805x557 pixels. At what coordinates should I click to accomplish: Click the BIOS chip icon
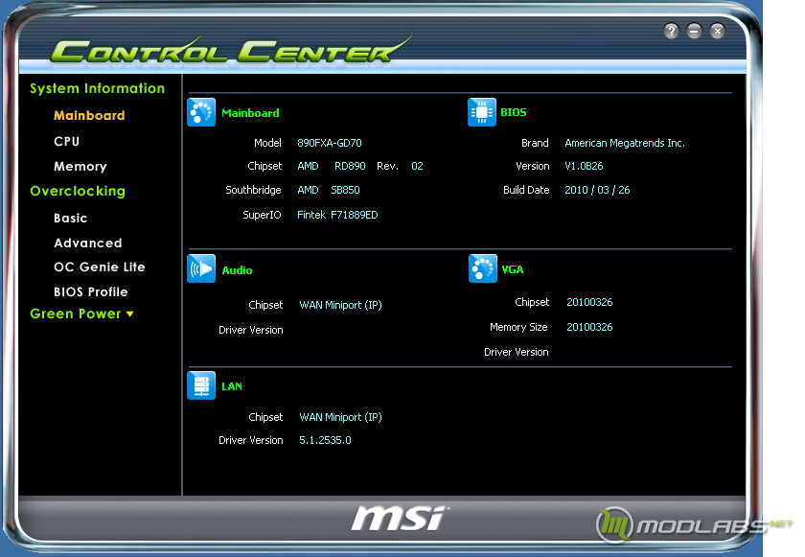pyautogui.click(x=481, y=112)
